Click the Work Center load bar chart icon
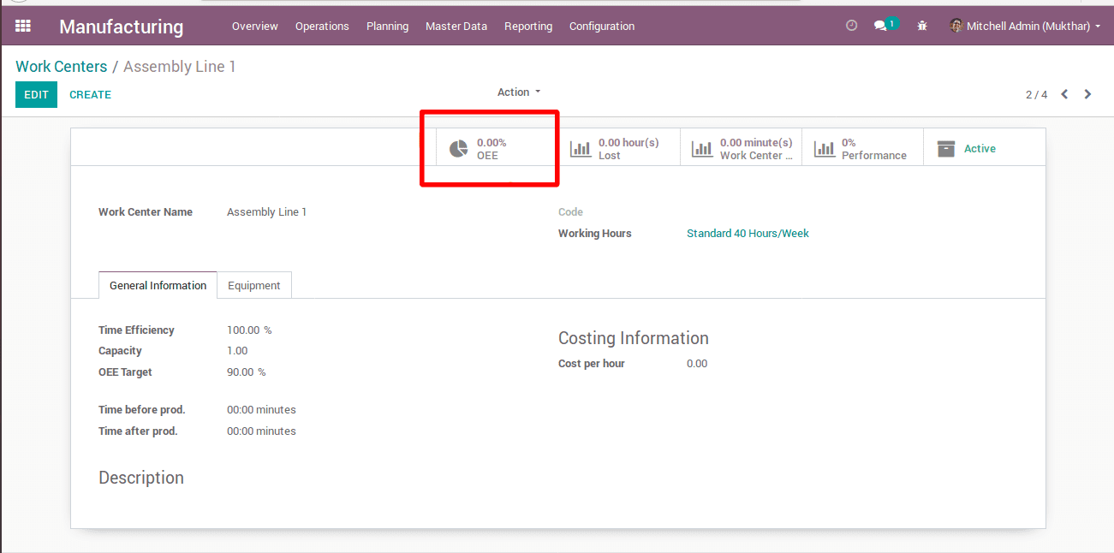This screenshot has height=553, width=1114. pos(702,149)
